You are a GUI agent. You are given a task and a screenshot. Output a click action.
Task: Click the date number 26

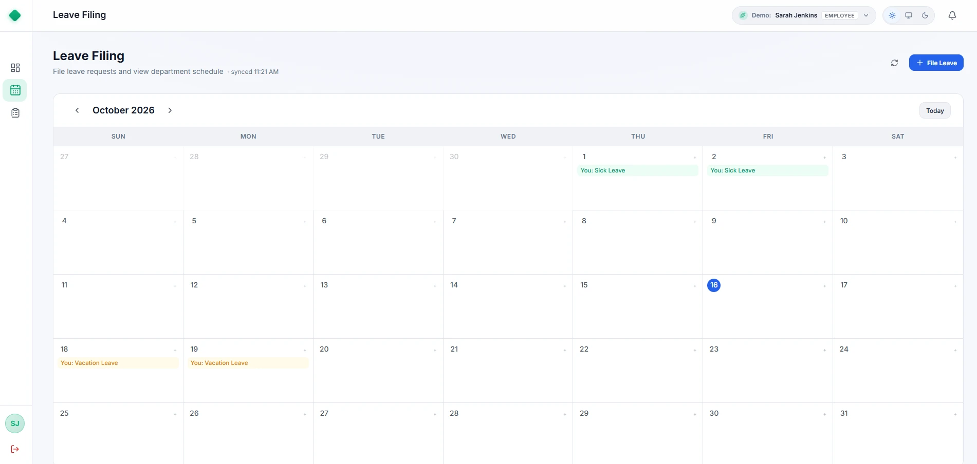point(194,413)
